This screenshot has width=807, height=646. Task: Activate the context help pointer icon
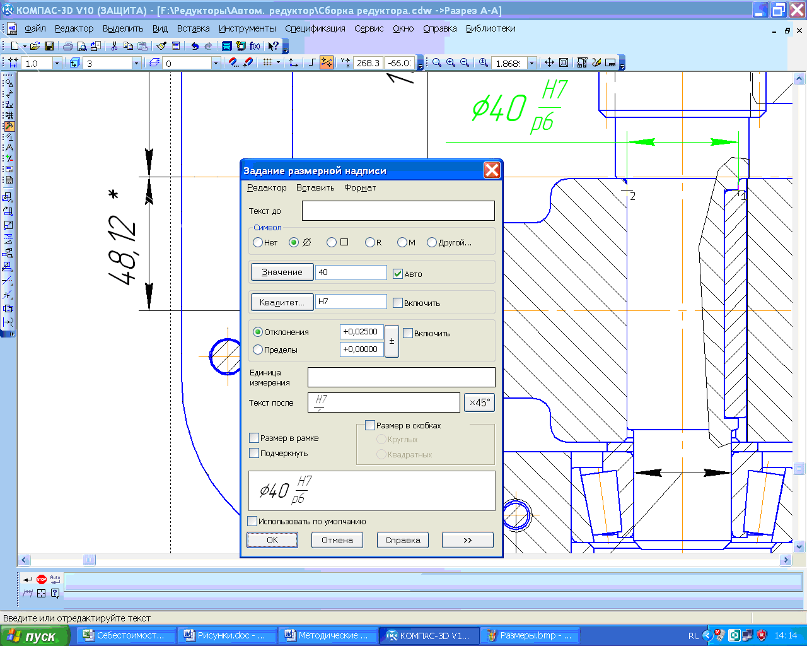273,46
